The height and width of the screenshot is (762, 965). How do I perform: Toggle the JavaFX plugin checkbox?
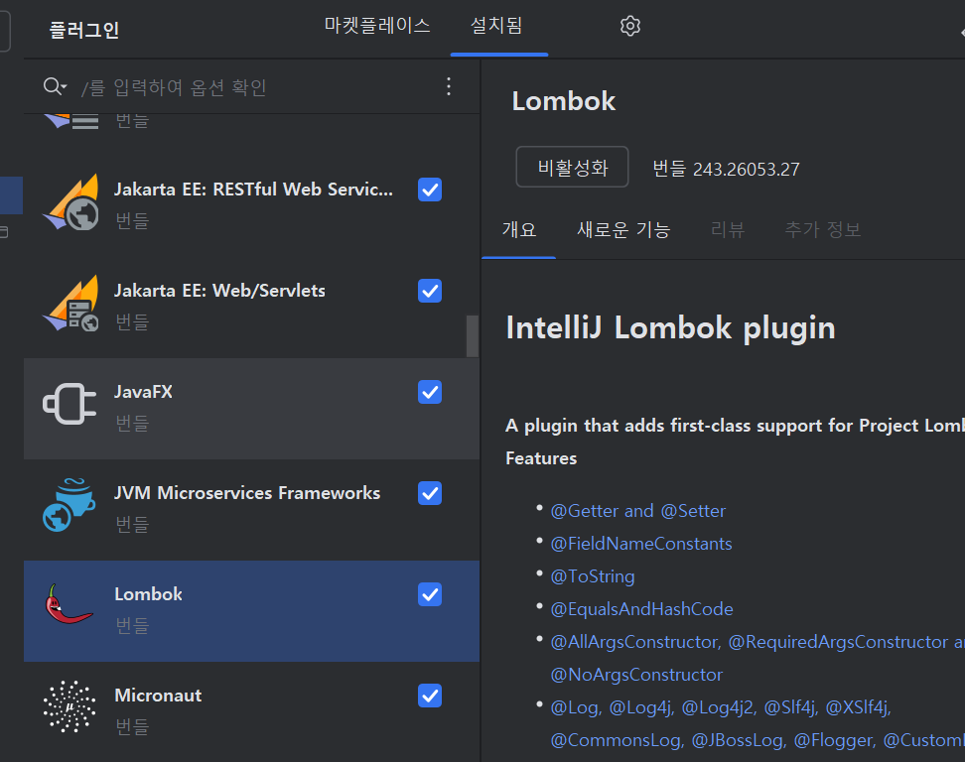[x=430, y=392]
